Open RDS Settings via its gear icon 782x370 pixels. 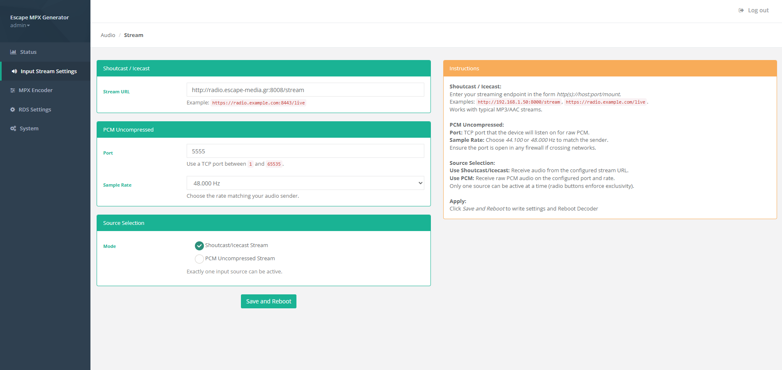12,109
